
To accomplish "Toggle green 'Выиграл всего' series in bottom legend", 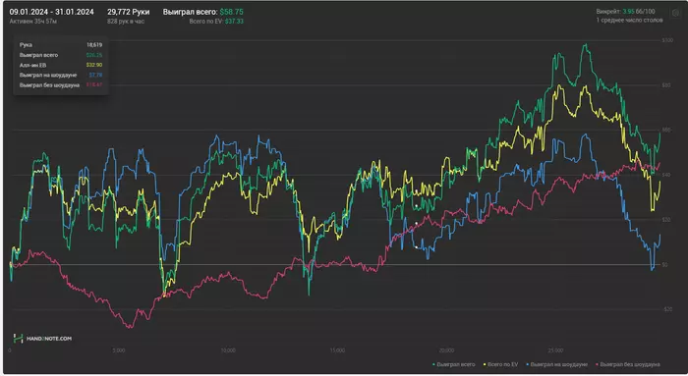I will click(x=454, y=364).
